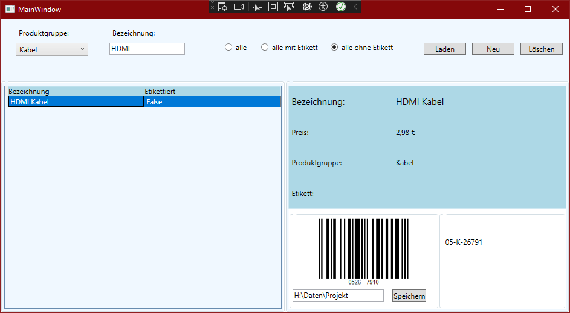Click the 'Bezeichnung' column header in table

76,92
